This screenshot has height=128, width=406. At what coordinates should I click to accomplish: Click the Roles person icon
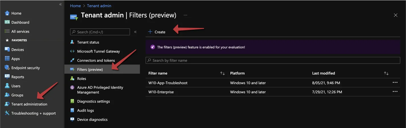tap(72, 79)
